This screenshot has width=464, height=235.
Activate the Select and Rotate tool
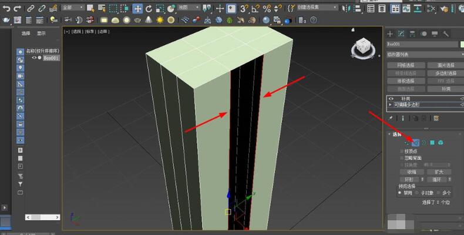point(149,9)
